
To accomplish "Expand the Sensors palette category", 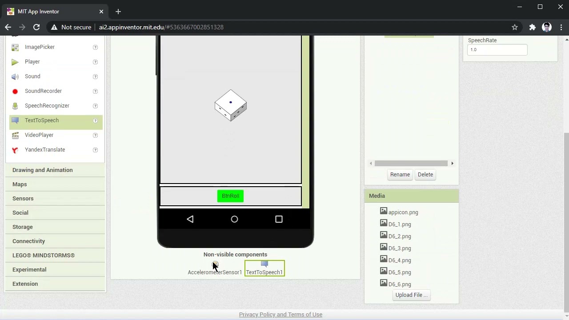I will pyautogui.click(x=55, y=199).
